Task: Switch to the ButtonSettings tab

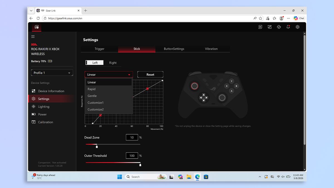Action: tap(174, 49)
